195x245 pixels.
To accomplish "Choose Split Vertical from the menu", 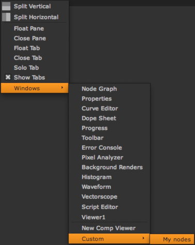I will click(32, 6).
